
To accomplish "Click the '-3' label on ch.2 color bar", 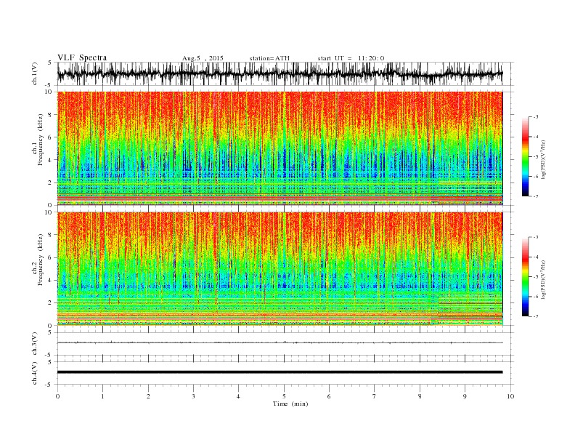I will pos(536,238).
